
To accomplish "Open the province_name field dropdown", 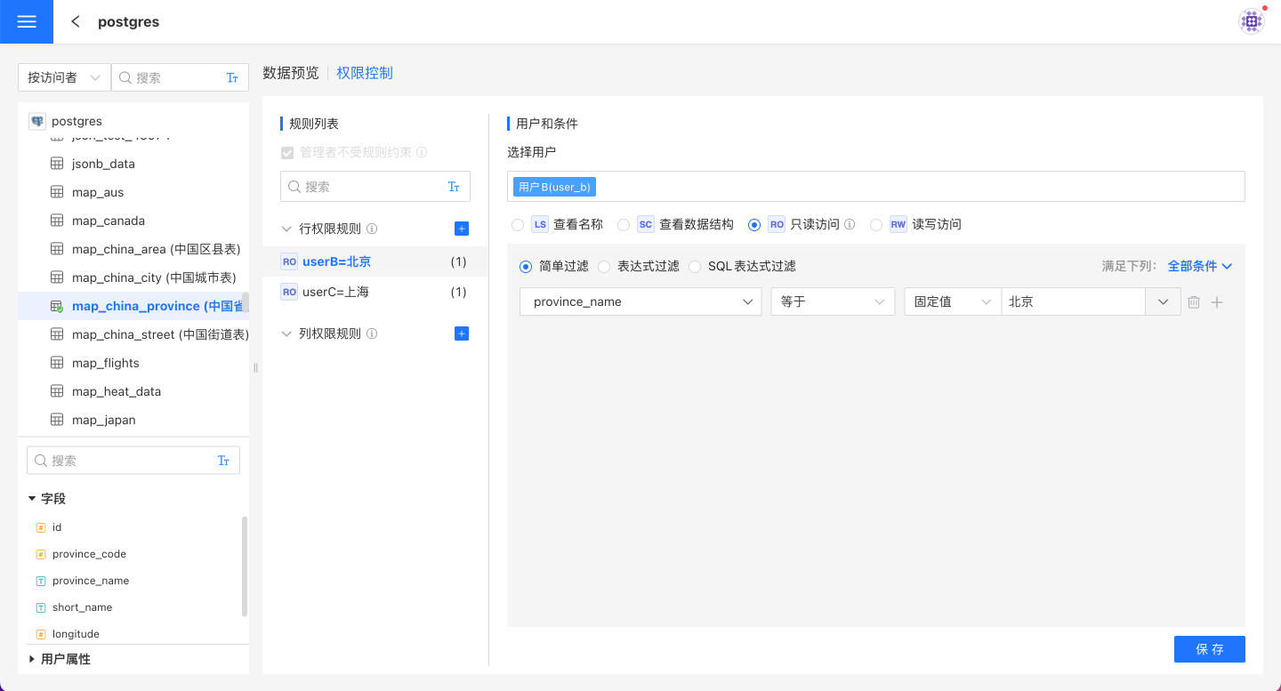I will click(640, 301).
